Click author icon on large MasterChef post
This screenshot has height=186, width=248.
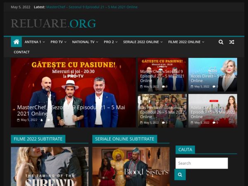pyautogui.click(x=42, y=120)
